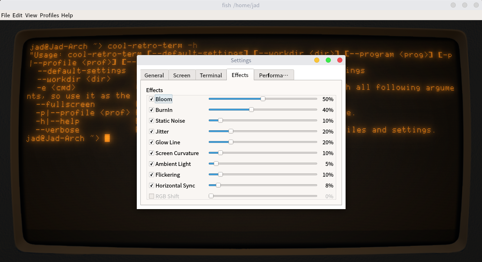Click the Ambient Light 5% value
Viewport: 482px width, 262px height.
tap(329, 164)
